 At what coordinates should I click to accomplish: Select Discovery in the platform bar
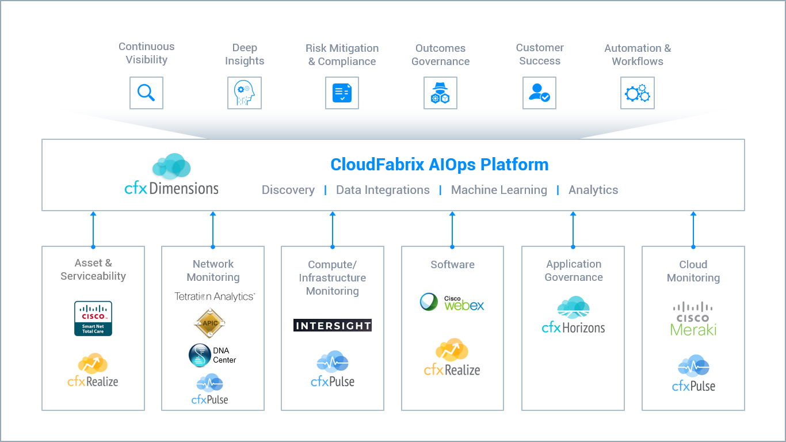[x=288, y=190]
